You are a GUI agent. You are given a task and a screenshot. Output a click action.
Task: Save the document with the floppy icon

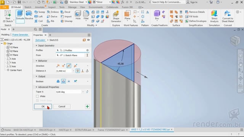click(x=19, y=2)
